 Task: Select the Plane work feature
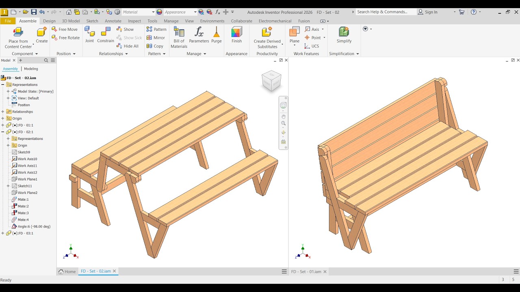(x=295, y=35)
